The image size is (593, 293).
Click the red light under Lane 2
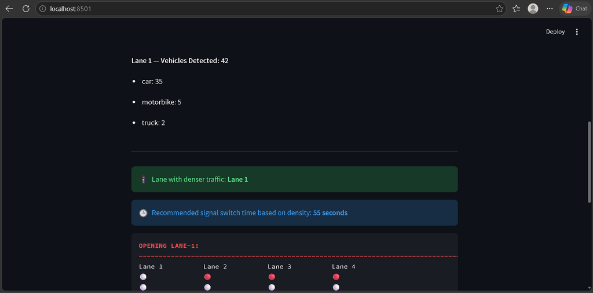[207, 277]
